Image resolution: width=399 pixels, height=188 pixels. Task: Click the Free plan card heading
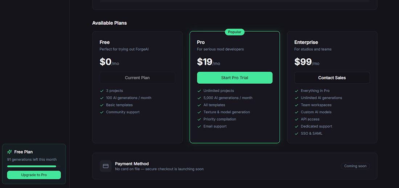point(104,42)
